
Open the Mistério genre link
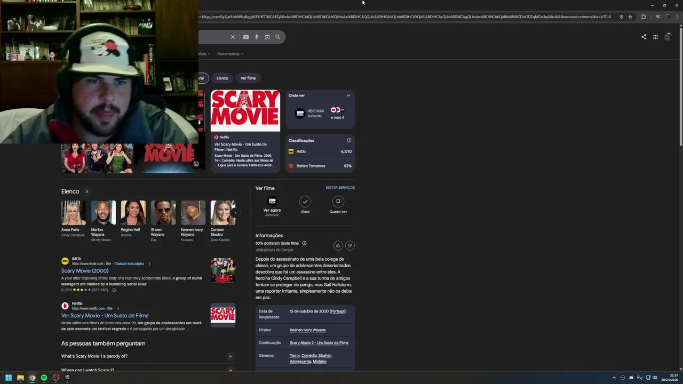pos(320,362)
